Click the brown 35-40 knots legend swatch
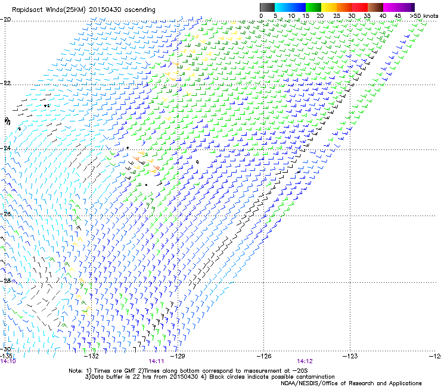The width and height of the screenshot is (441, 387). click(375, 7)
